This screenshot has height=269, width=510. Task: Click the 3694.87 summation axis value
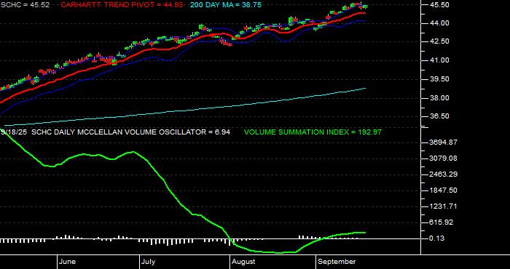pyautogui.click(x=443, y=142)
